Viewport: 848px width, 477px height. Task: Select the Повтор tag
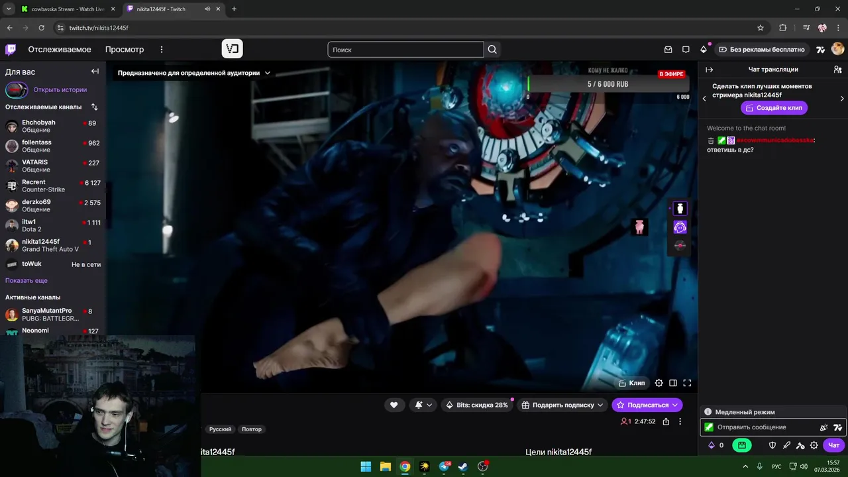[x=252, y=429]
